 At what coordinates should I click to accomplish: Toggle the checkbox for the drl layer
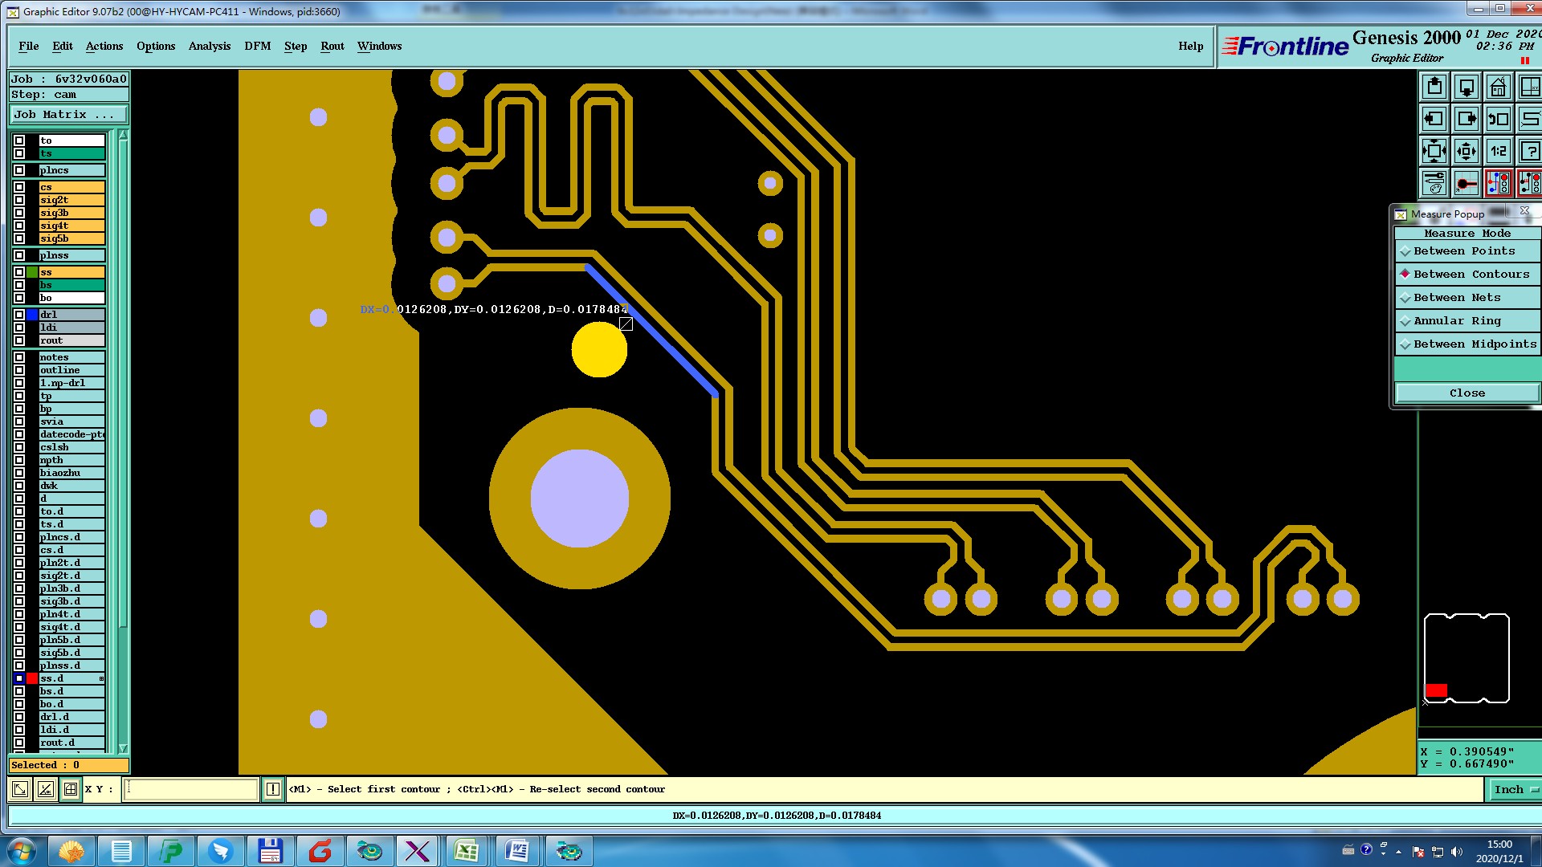click(x=19, y=315)
